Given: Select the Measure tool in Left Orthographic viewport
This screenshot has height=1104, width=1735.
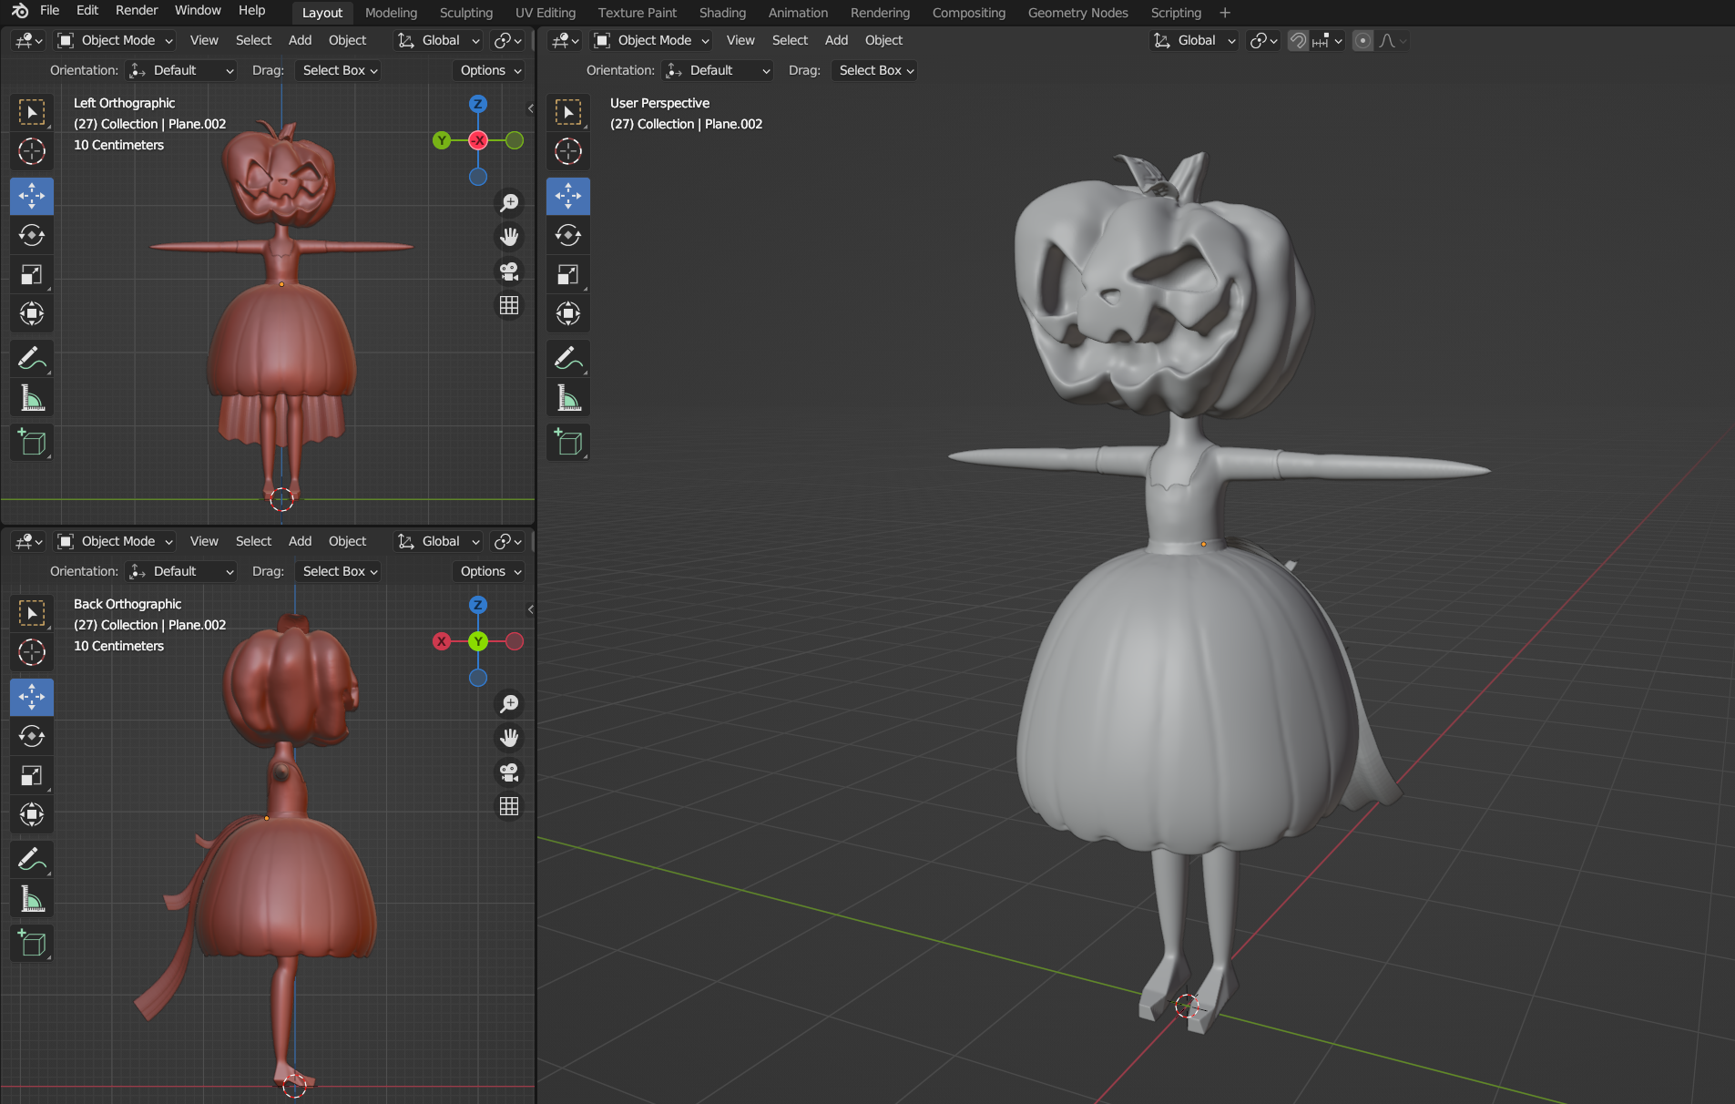Looking at the screenshot, I should pos(32,398).
